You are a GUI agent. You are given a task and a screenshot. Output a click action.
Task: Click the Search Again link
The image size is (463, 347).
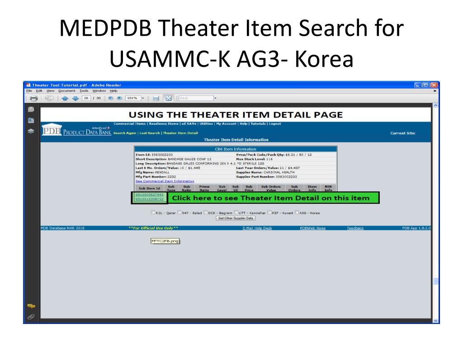point(125,133)
